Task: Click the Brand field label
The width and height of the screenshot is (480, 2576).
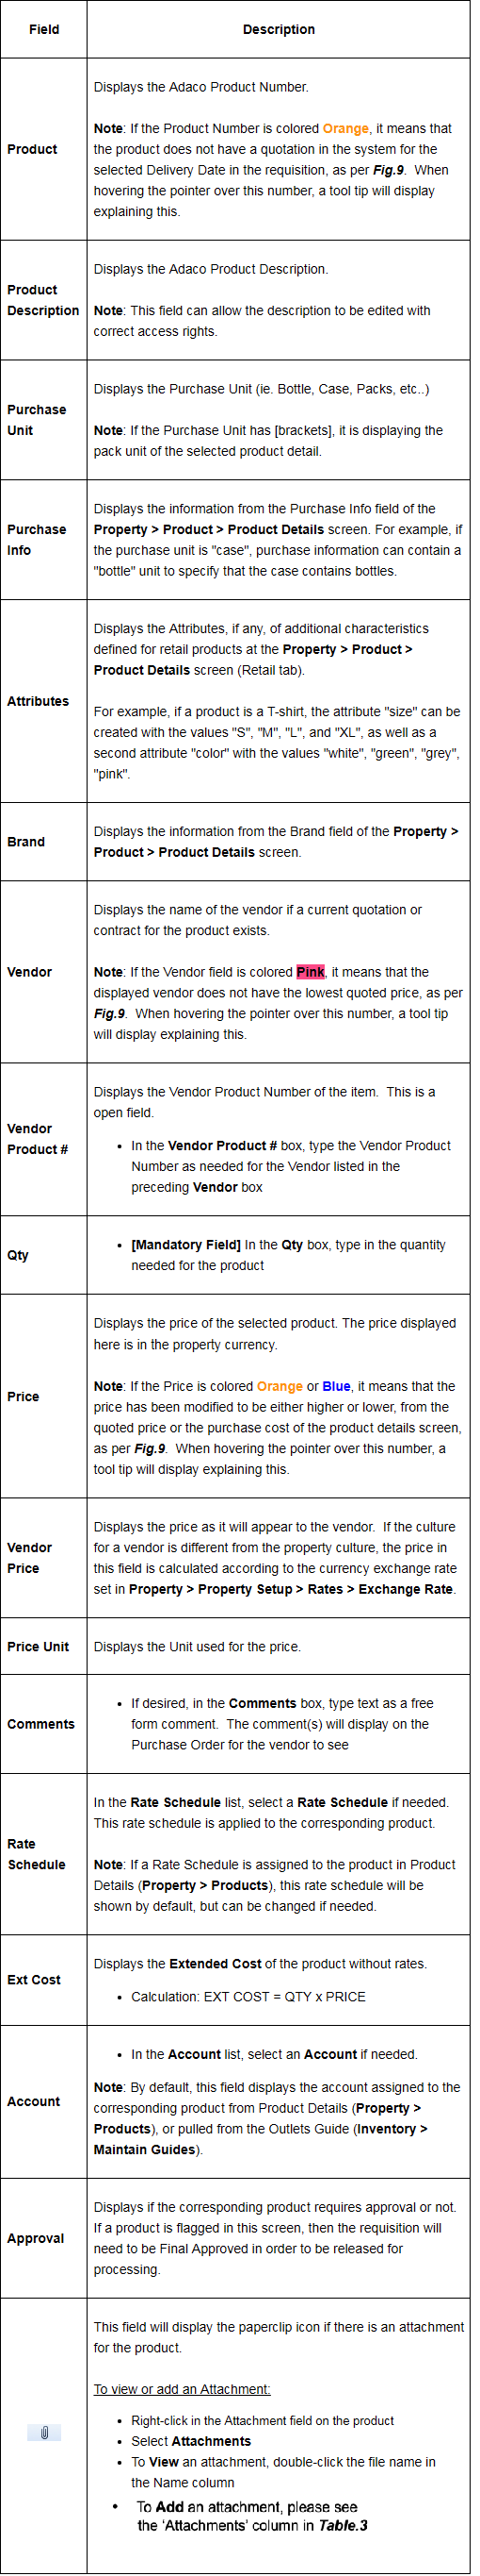Action: [26, 841]
